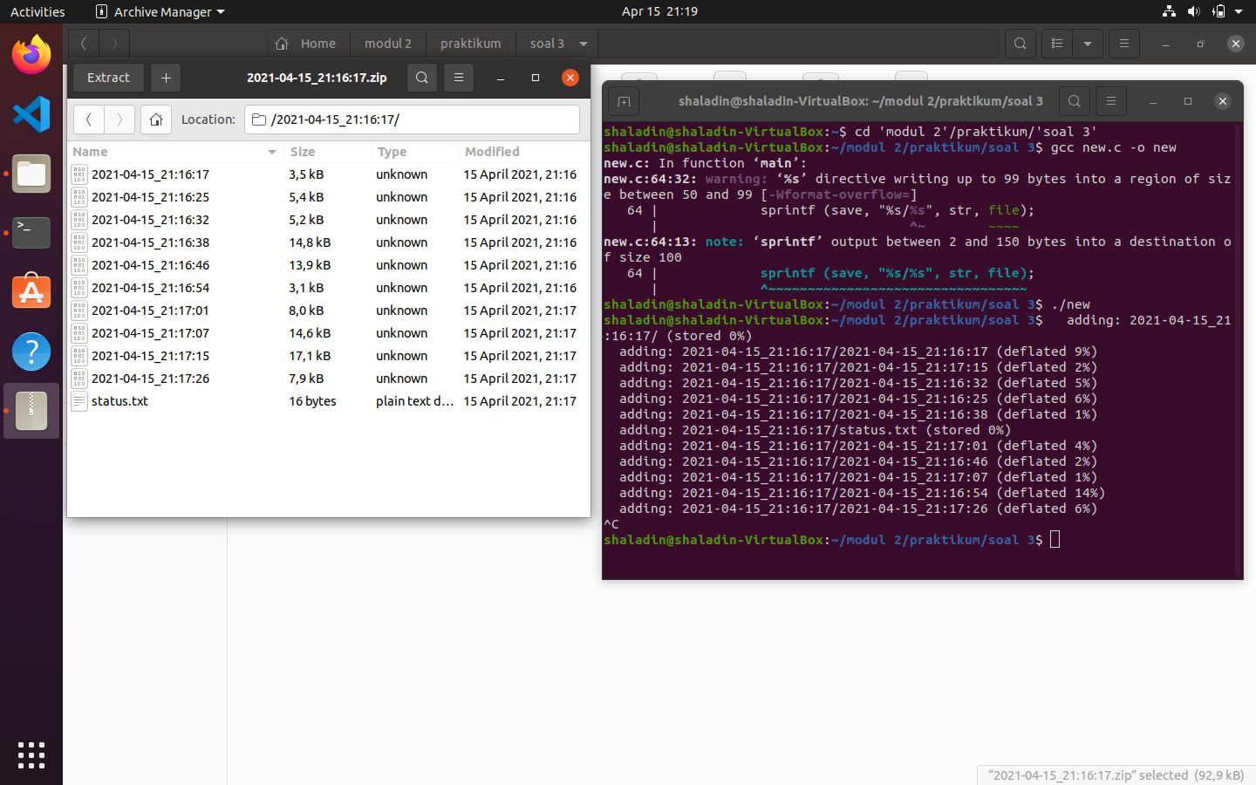Image resolution: width=1256 pixels, height=785 pixels.
Task: Open the soal 3 path dropdown chevron
Action: (583, 43)
